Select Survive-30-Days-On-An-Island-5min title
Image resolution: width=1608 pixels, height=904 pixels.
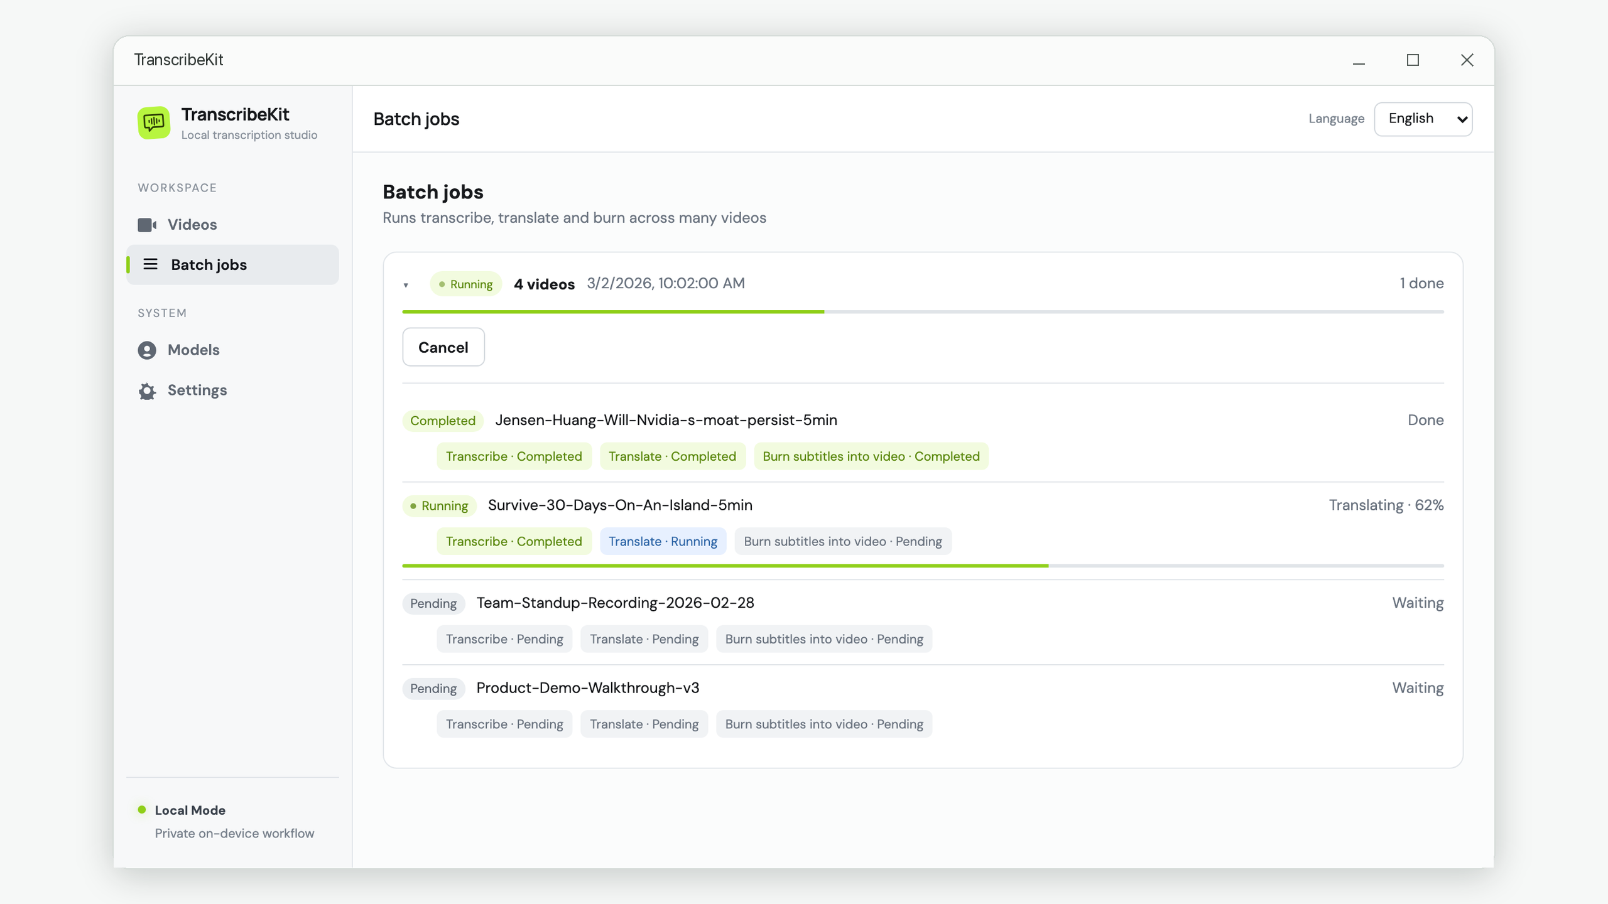tap(620, 505)
